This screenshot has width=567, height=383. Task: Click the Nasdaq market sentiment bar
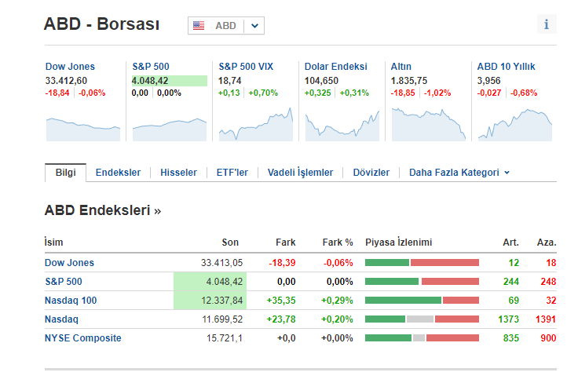tap(422, 319)
